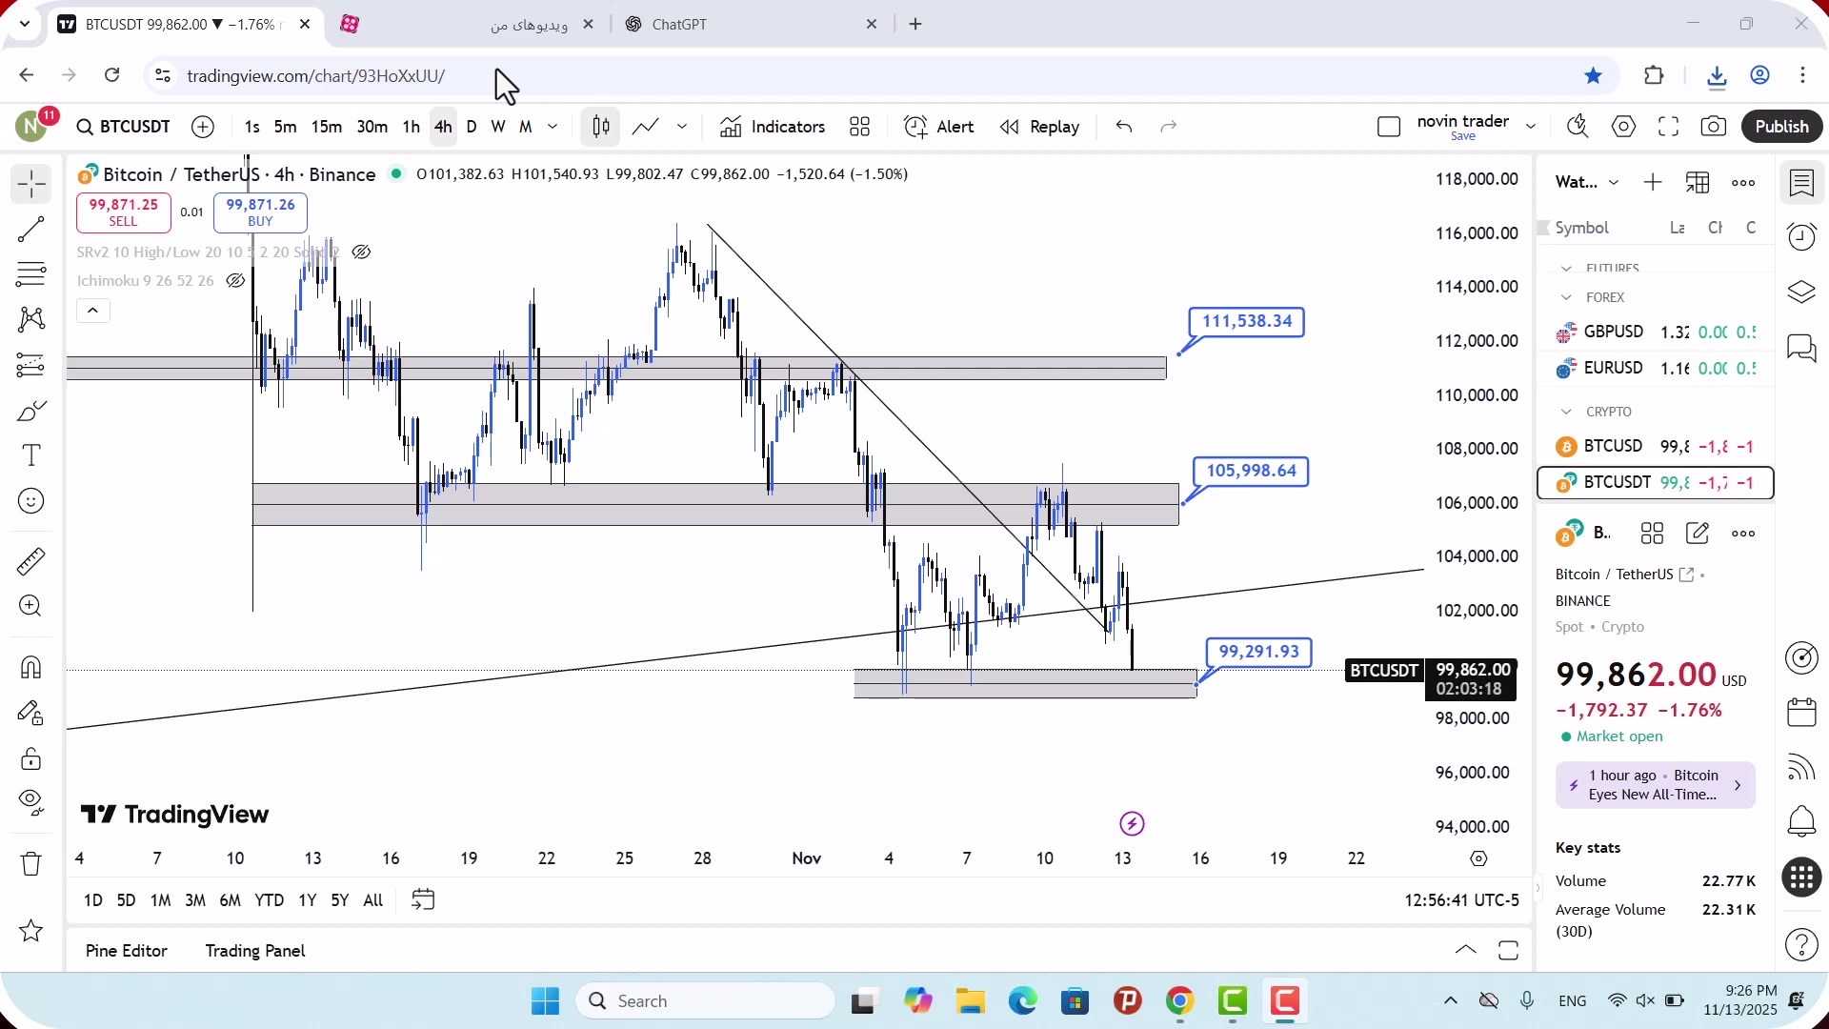Activate the zoom in tool
Image resolution: width=1829 pixels, height=1029 pixels.
[x=31, y=606]
